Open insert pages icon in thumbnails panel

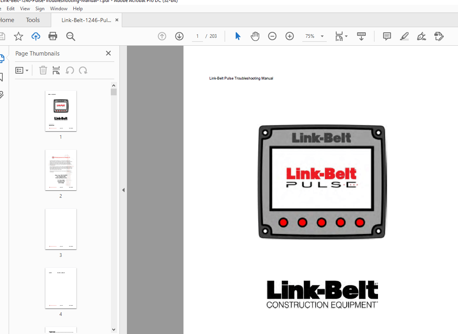click(x=56, y=70)
